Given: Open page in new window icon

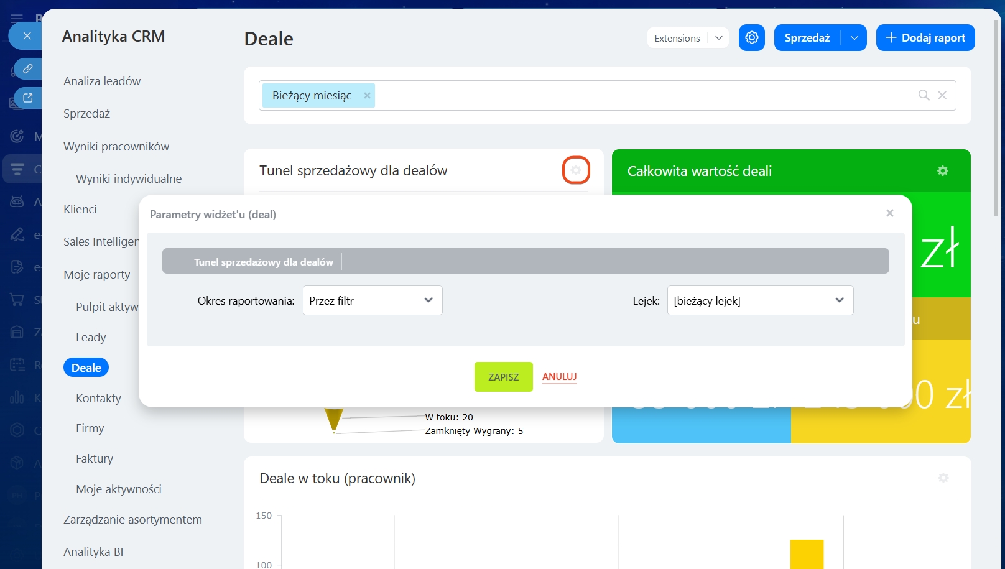Looking at the screenshot, I should point(28,98).
